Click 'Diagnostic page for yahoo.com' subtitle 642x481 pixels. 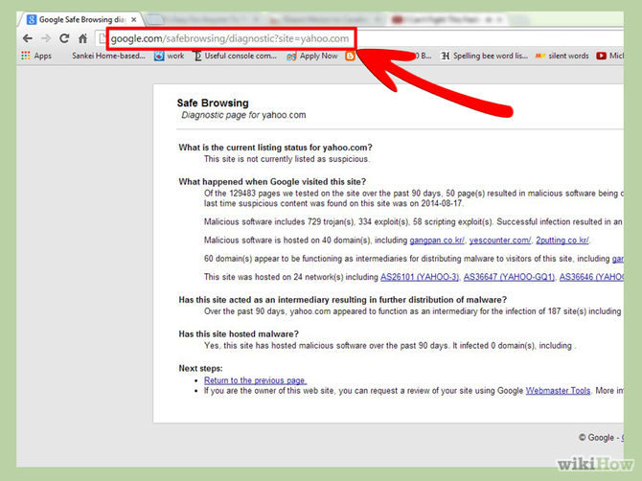coord(243,115)
